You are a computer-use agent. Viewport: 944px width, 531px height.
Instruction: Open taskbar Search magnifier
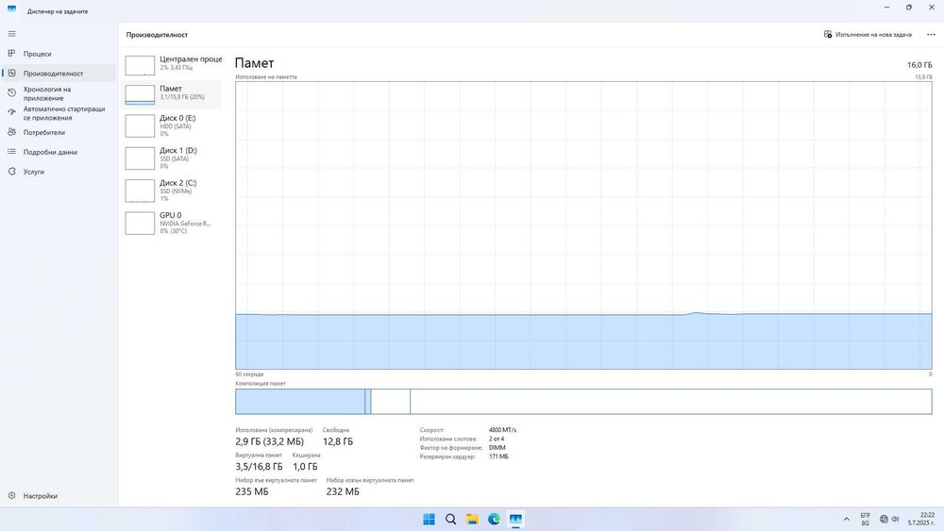450,519
